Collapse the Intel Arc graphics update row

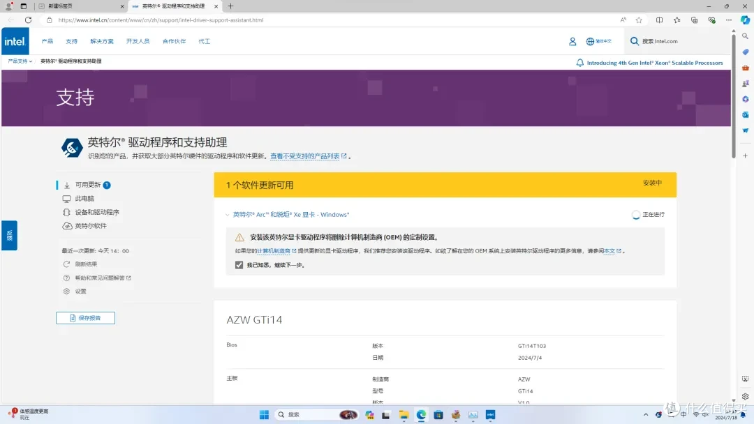click(228, 215)
